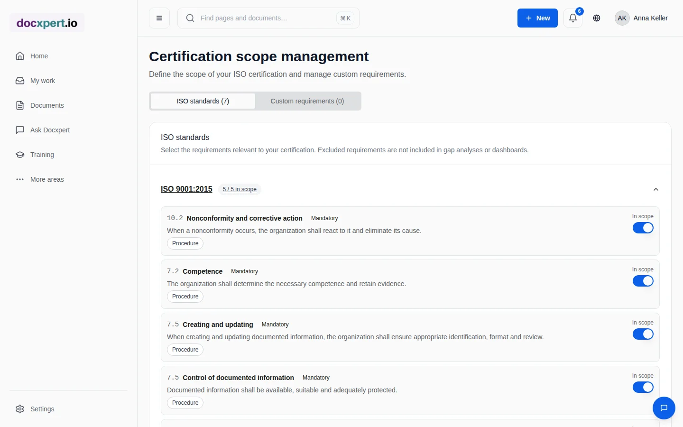Select the Certification scope management heading
This screenshot has height=427, width=683.
258,56
